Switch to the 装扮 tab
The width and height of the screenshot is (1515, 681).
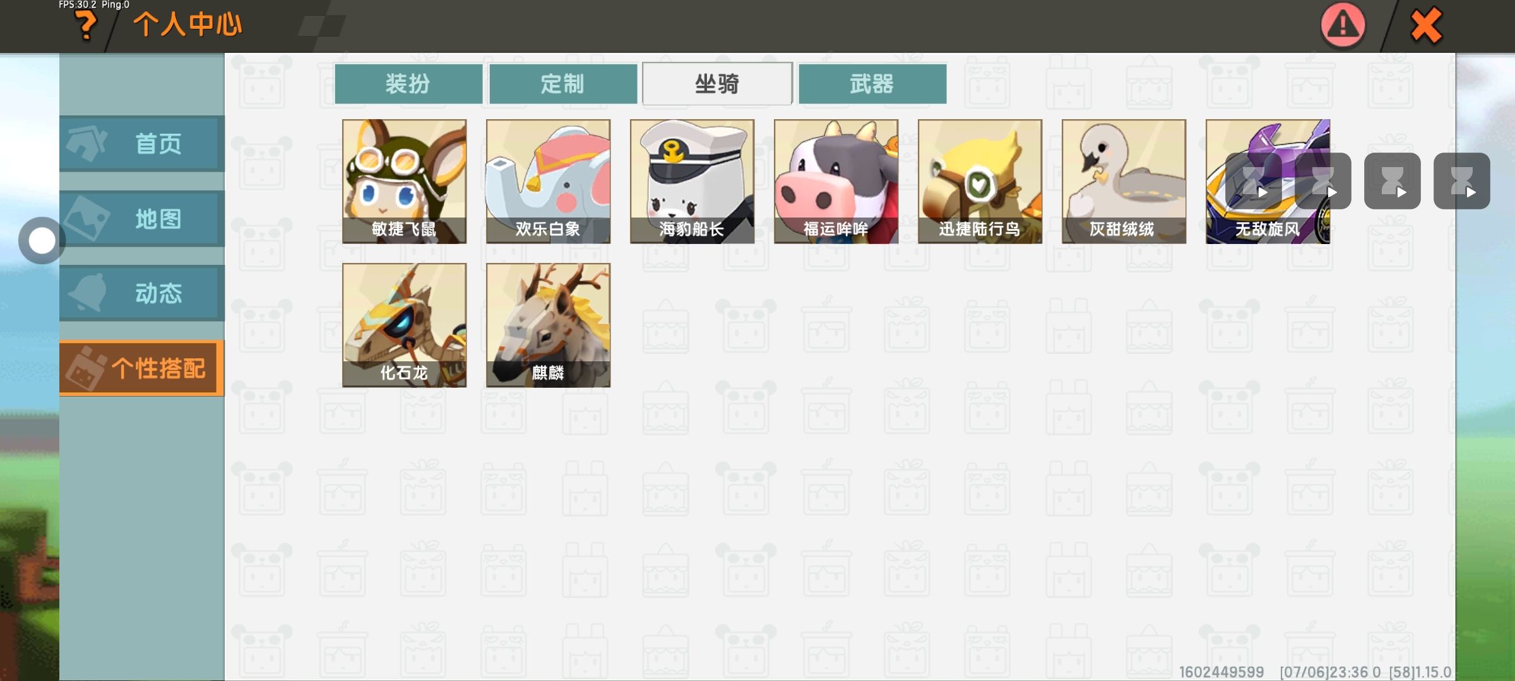(x=408, y=83)
